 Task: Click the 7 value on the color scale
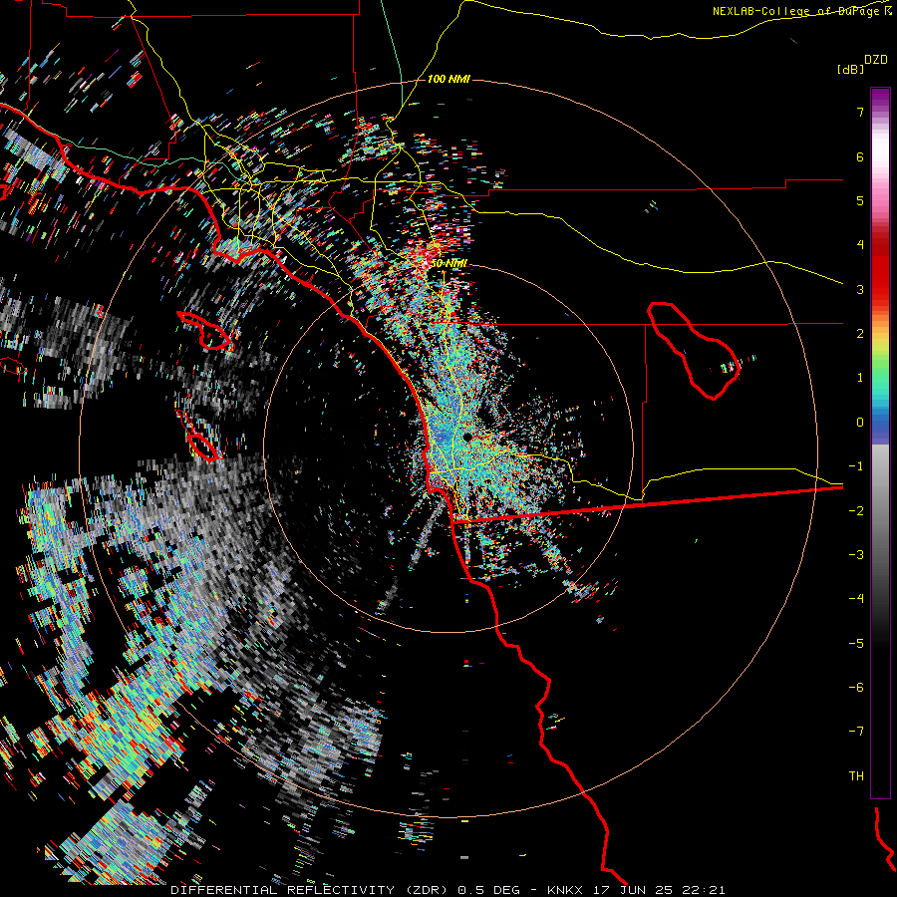click(860, 112)
